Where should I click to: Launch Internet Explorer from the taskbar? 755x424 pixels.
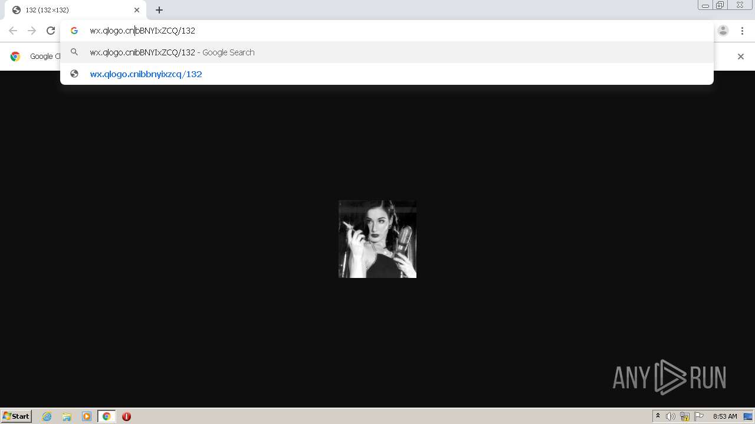pyautogui.click(x=47, y=416)
